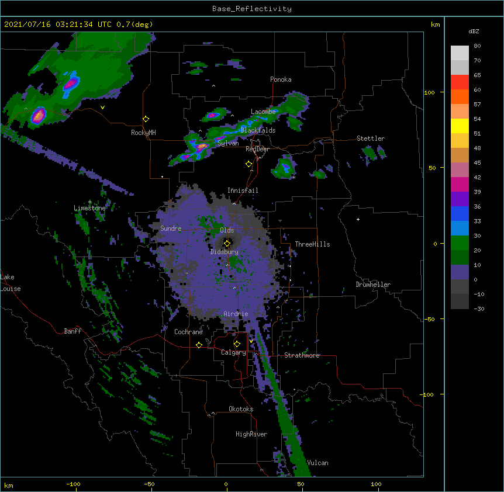504x492 pixels.
Task: Select the light gray 70-80 dBZ legend swatch
Action: pyautogui.click(x=460, y=53)
